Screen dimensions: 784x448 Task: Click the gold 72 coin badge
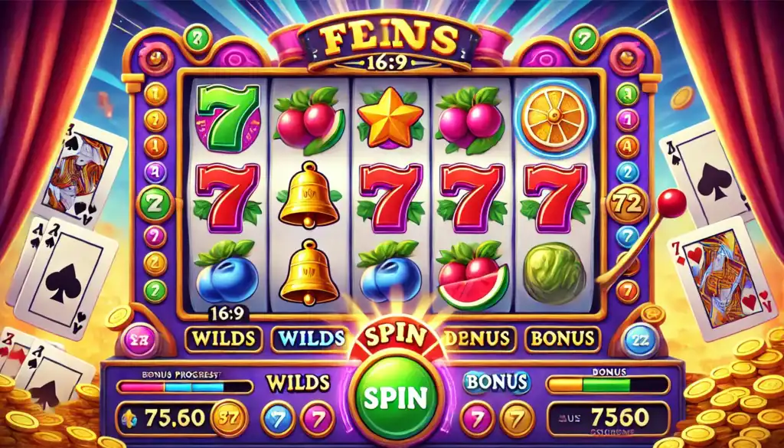[x=627, y=204]
